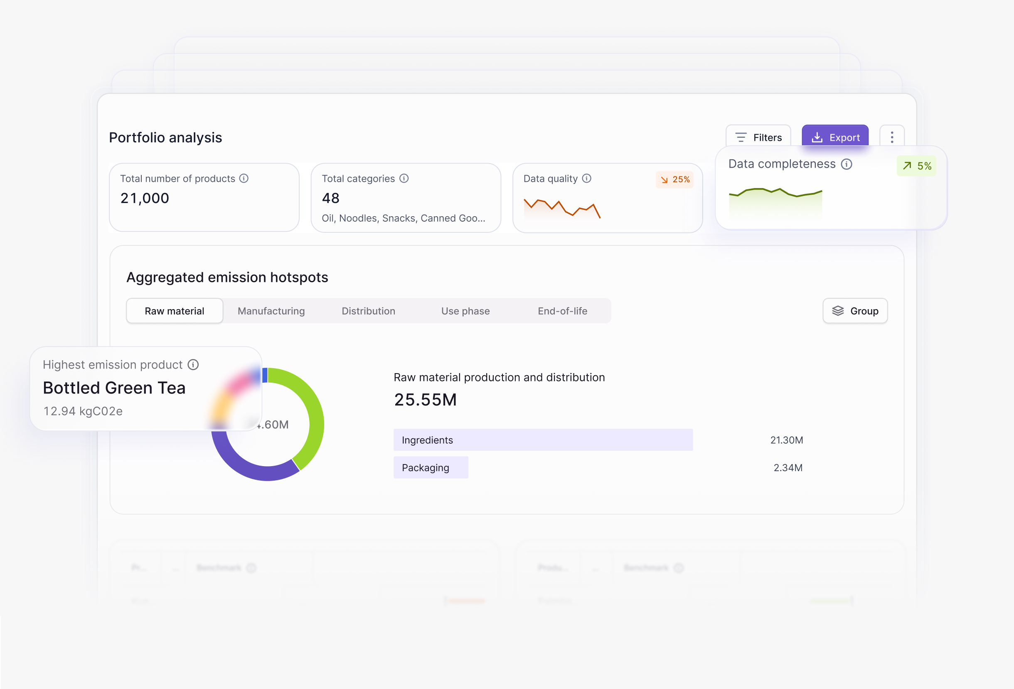Click the 12.94 kgC02e value
The width and height of the screenshot is (1014, 689).
pos(83,410)
